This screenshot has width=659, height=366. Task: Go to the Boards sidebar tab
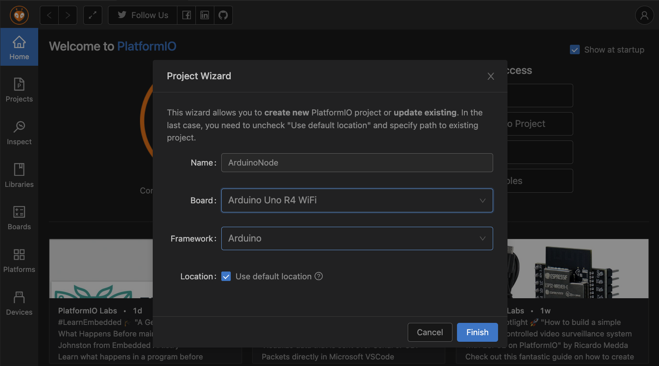pyautogui.click(x=19, y=218)
